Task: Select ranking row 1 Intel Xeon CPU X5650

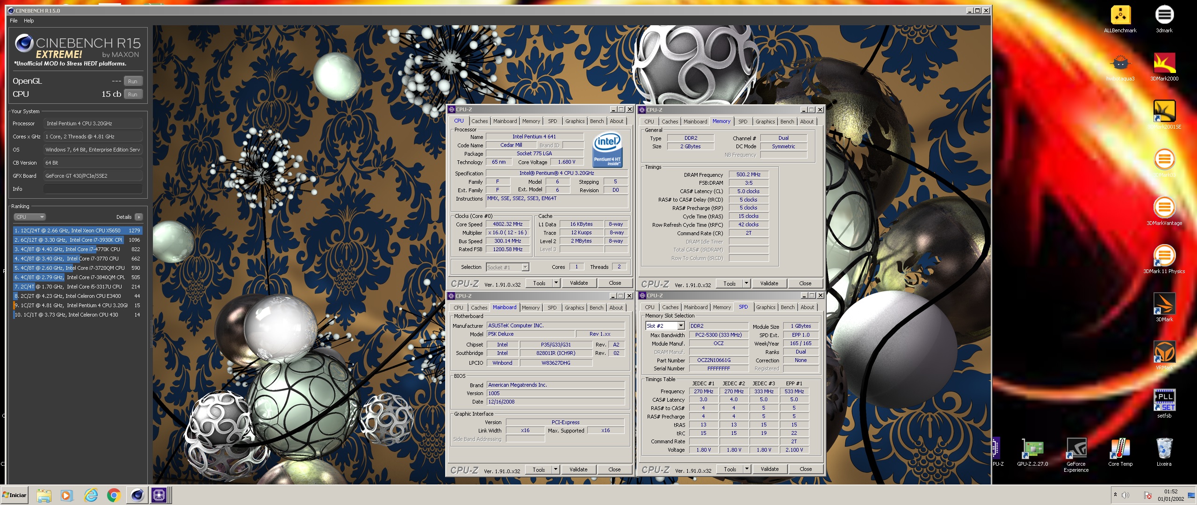Action: point(78,231)
